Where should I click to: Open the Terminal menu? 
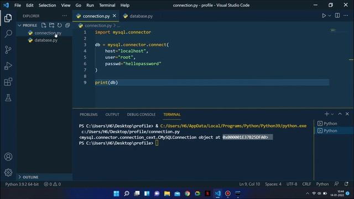107,5
